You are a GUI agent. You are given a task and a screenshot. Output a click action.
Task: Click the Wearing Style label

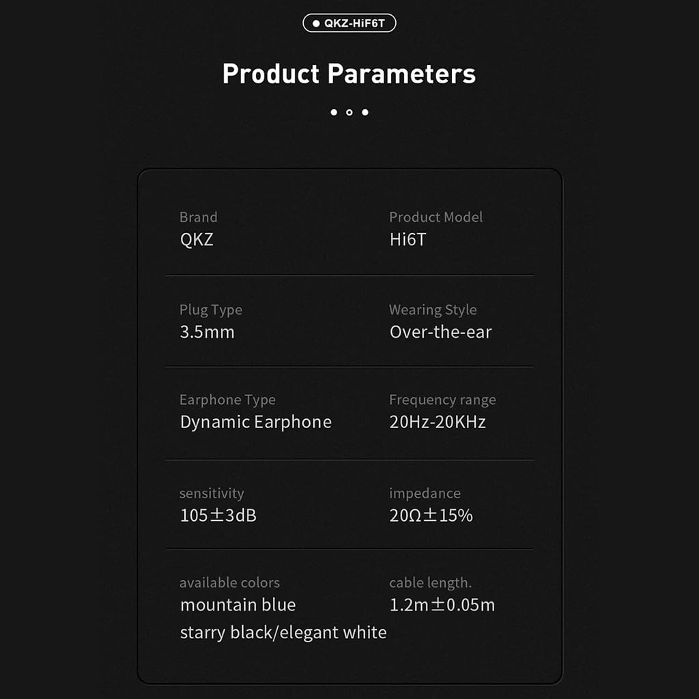tap(433, 310)
